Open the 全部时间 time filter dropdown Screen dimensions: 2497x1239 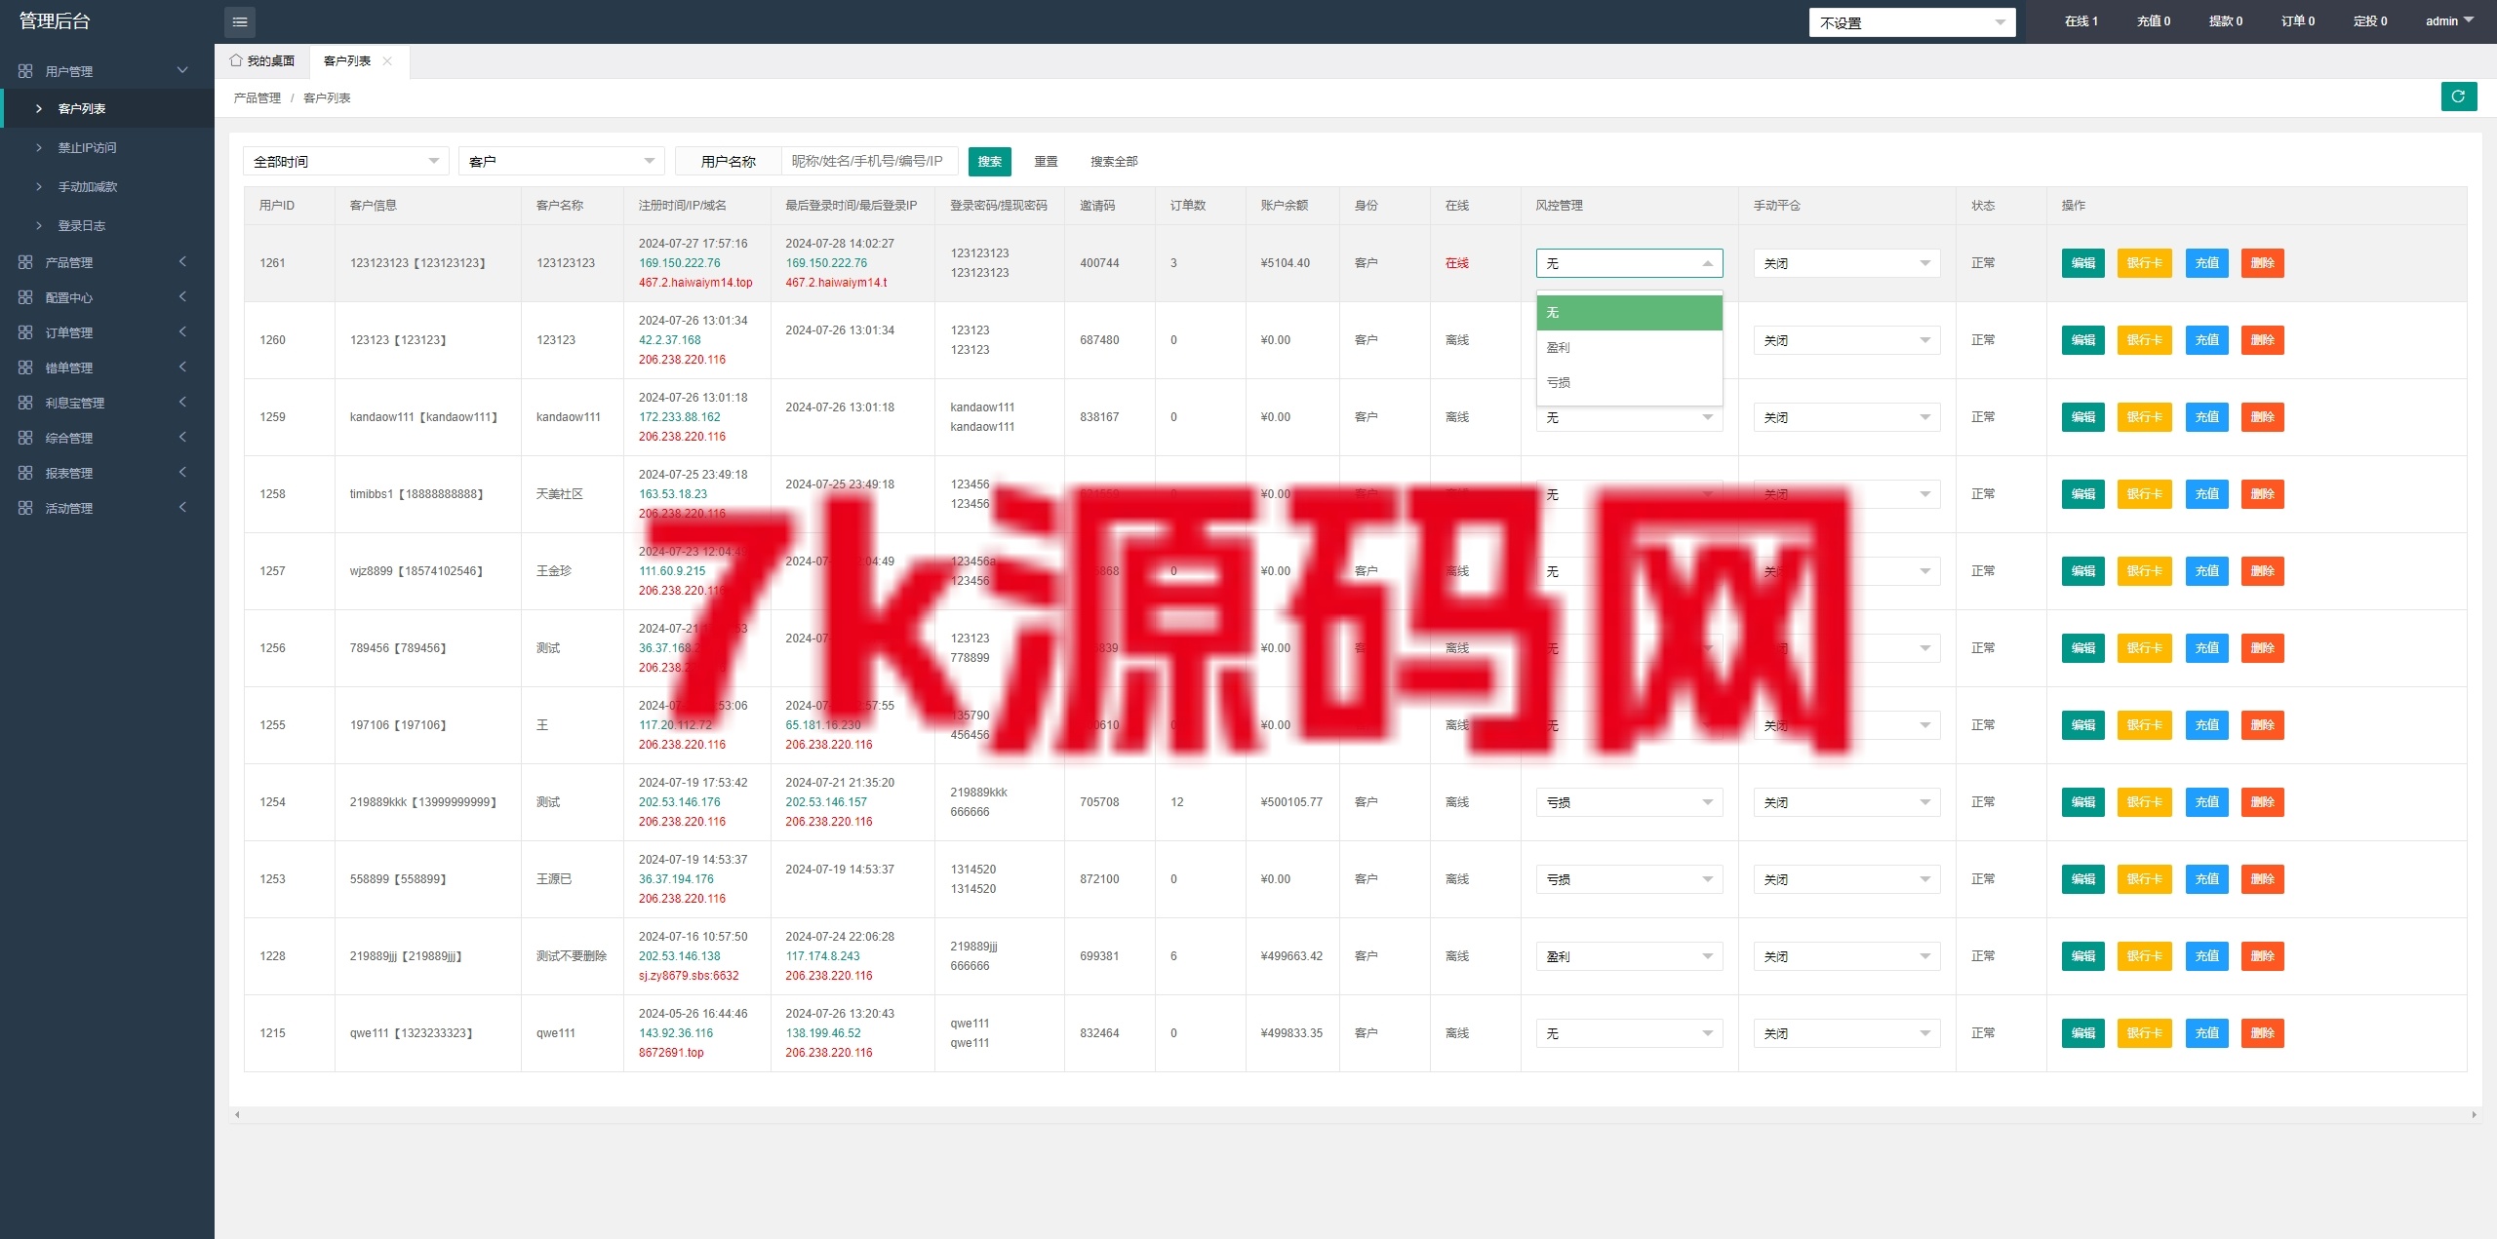coord(346,161)
